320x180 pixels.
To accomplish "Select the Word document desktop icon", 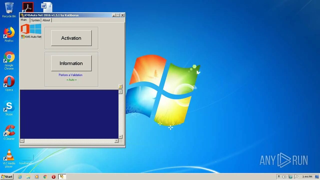I will click(47, 7).
